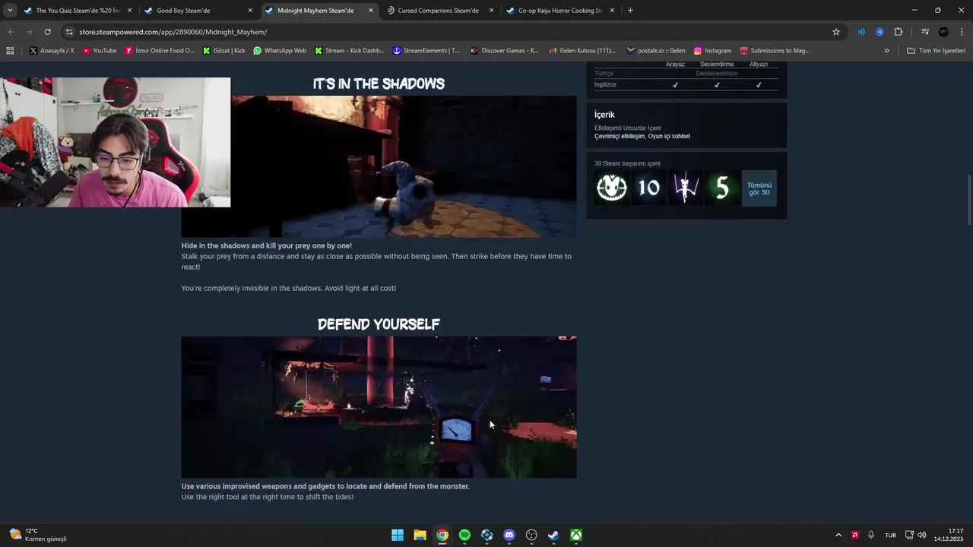This screenshot has width=973, height=547.
Task: Close the 'Cursed Companions Steam'de' tab
Action: (x=491, y=11)
